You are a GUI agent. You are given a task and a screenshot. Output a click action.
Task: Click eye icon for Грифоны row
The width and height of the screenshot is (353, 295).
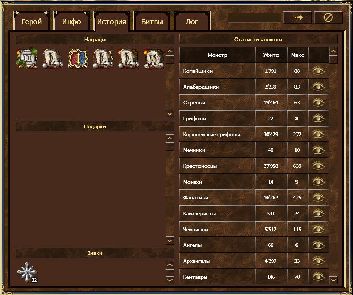point(318,118)
